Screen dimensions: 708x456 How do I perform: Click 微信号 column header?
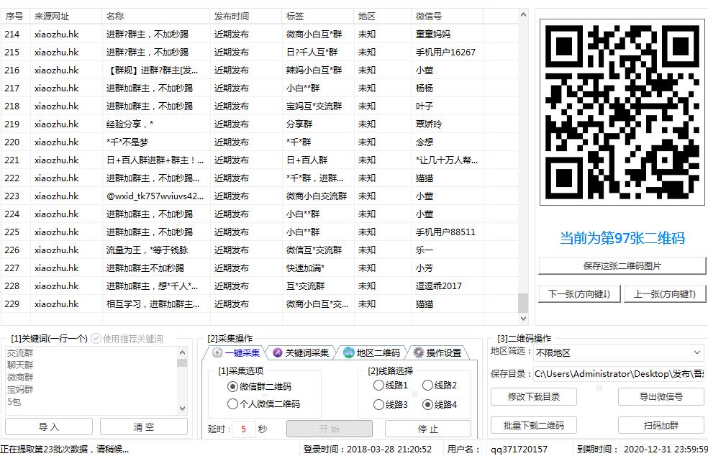pos(448,17)
